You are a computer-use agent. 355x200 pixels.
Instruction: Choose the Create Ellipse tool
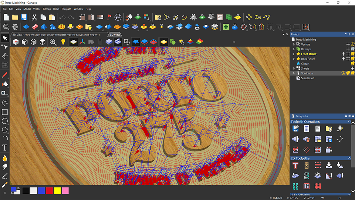tap(5, 121)
